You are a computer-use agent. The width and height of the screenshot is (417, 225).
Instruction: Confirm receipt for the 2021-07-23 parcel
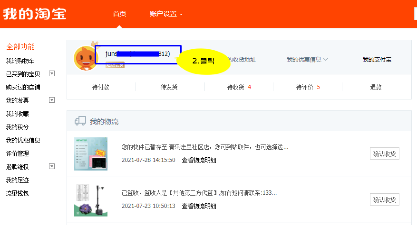click(x=384, y=199)
